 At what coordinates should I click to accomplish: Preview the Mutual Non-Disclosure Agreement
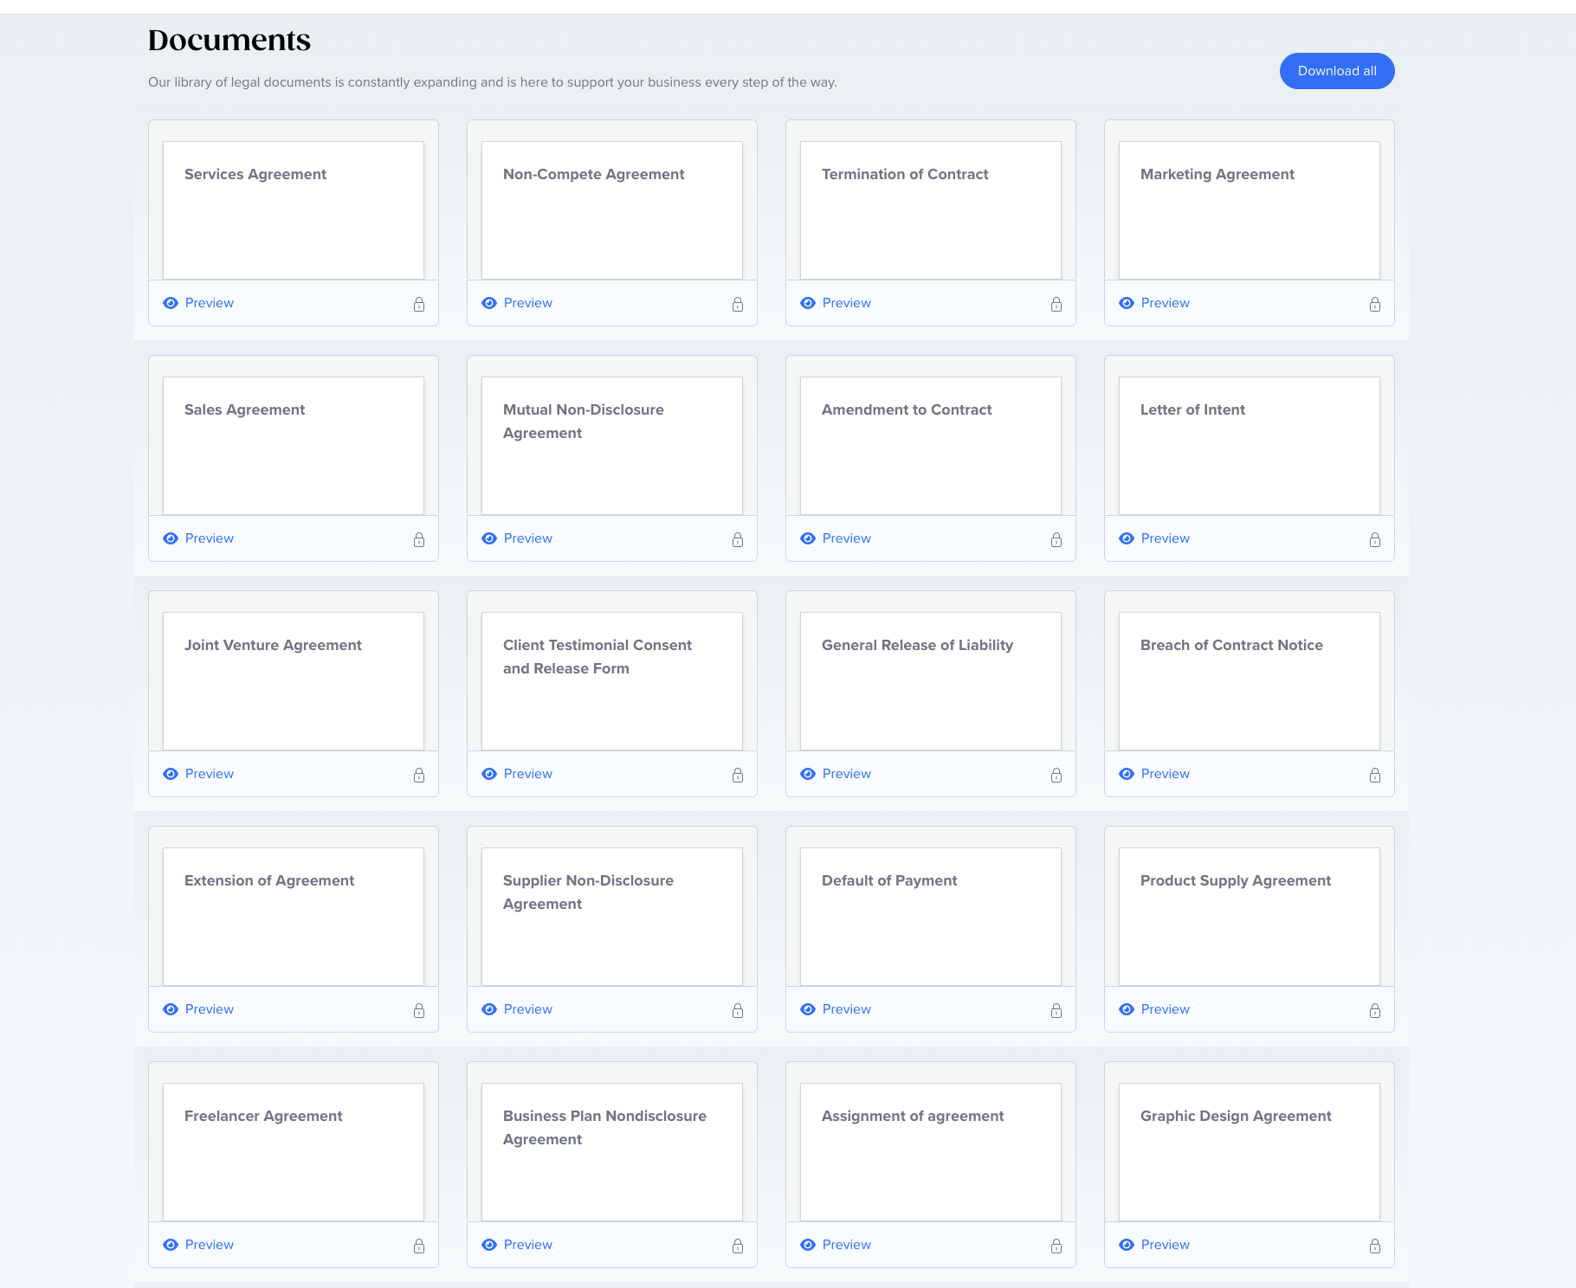tap(517, 538)
